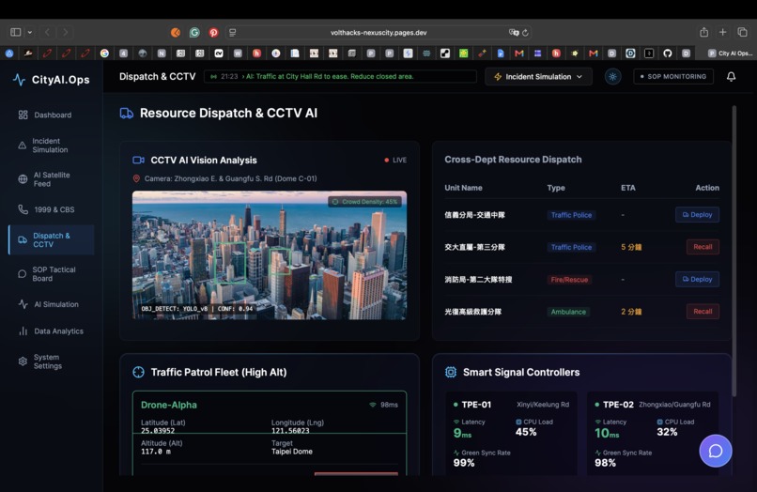757x492 pixels.
Task: Expand the Incident Simulation dropdown
Action: (x=538, y=77)
